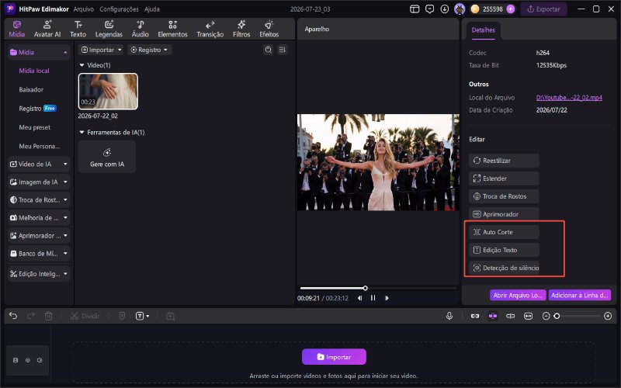Click the sort list icon in media panel
The height and width of the screenshot is (388, 621).
tap(282, 50)
